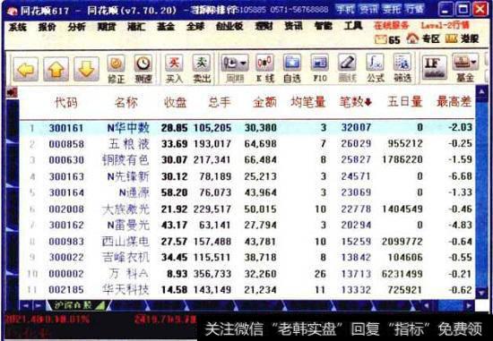The width and height of the screenshot is (493, 341).
Task: Sort by the 均笔量 column header
Action: (308, 102)
